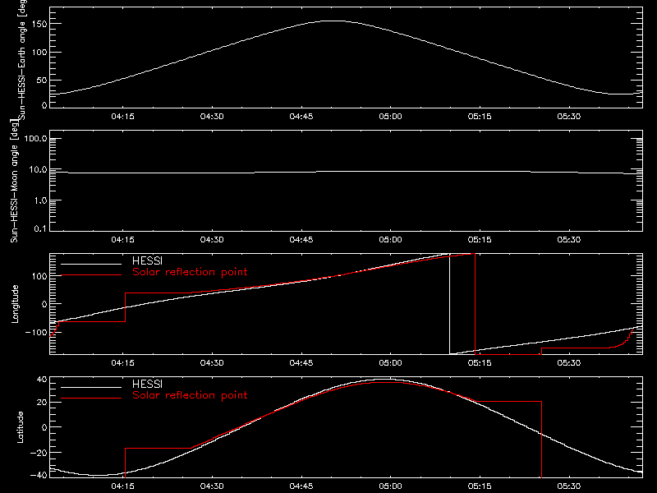Click 04:30 time label under Longitude plot

(x=212, y=363)
